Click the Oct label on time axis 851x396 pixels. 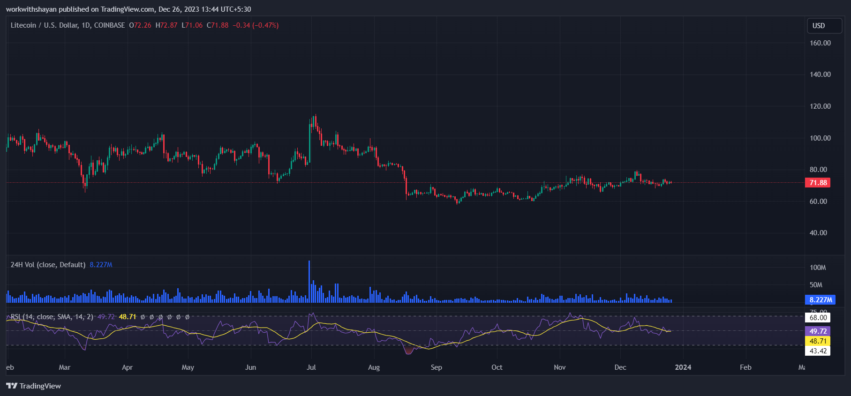click(x=497, y=367)
